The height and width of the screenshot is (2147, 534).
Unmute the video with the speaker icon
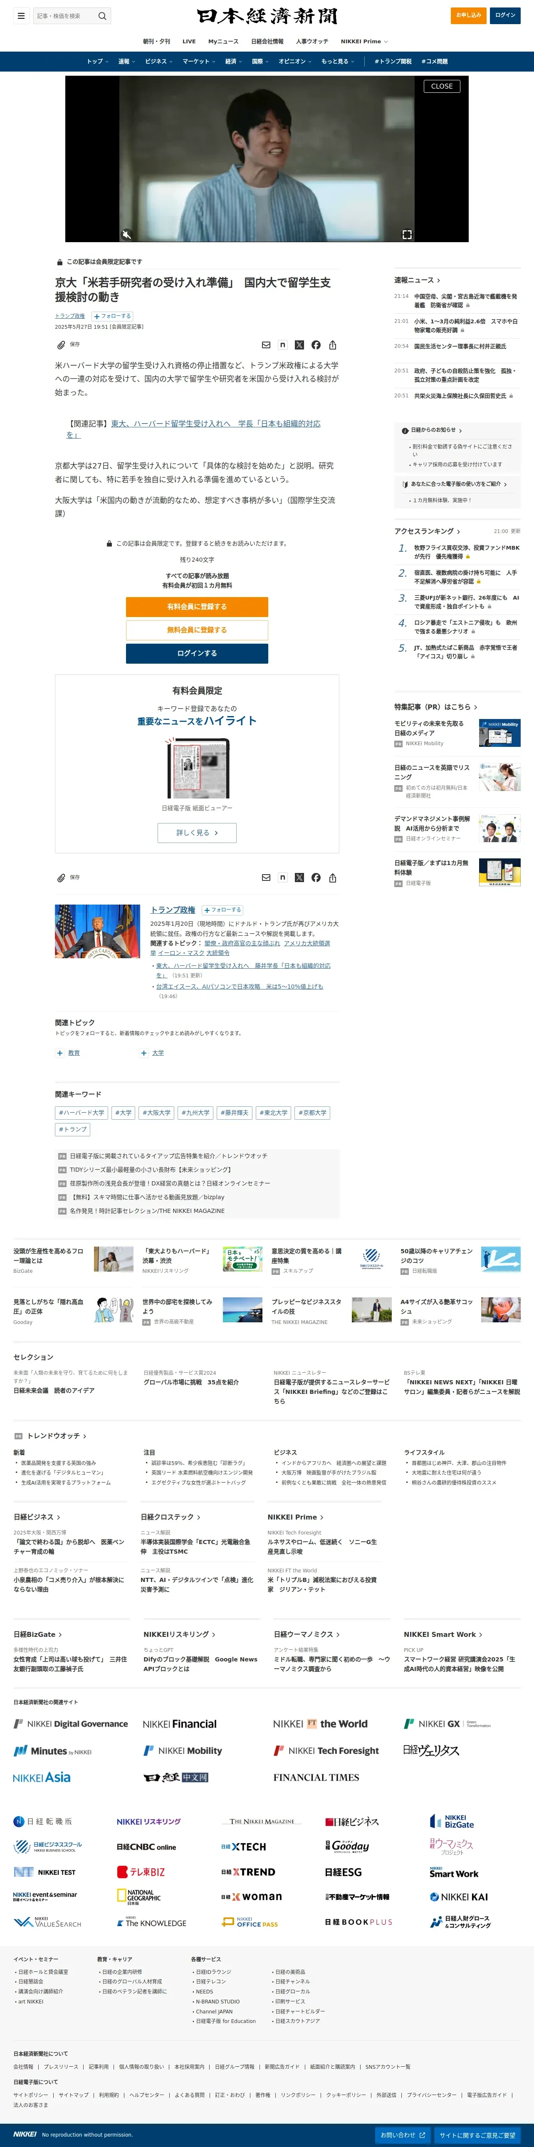coord(126,234)
